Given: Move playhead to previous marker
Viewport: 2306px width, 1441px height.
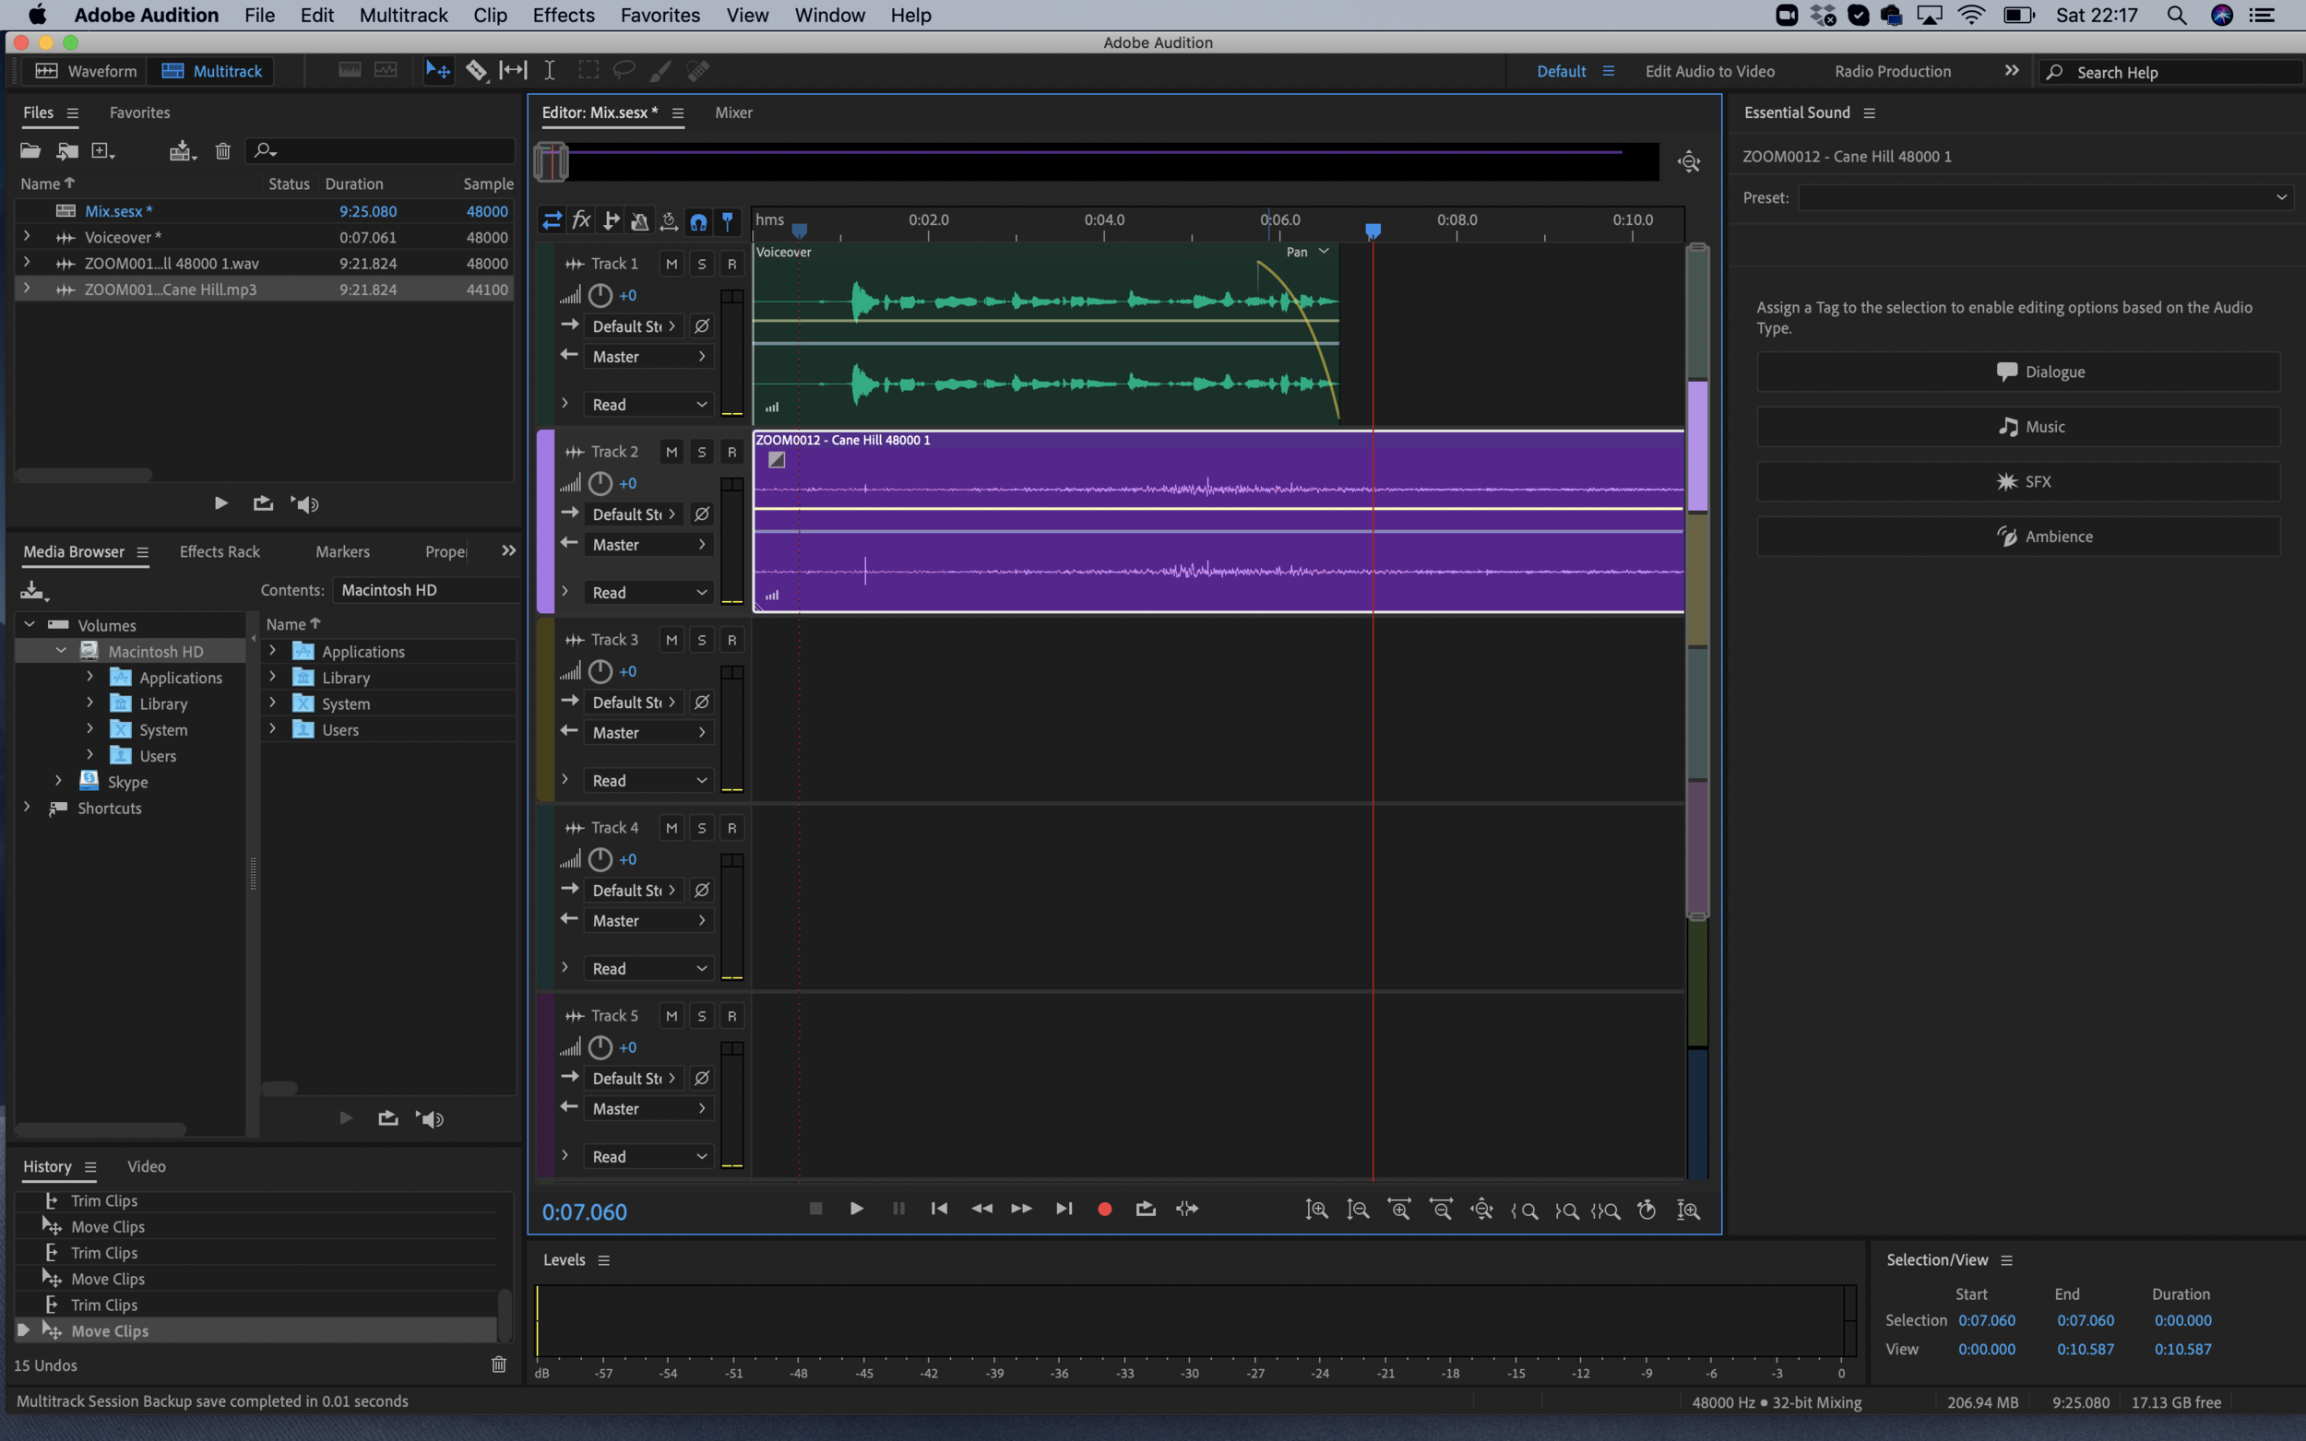Looking at the screenshot, I should click(939, 1209).
